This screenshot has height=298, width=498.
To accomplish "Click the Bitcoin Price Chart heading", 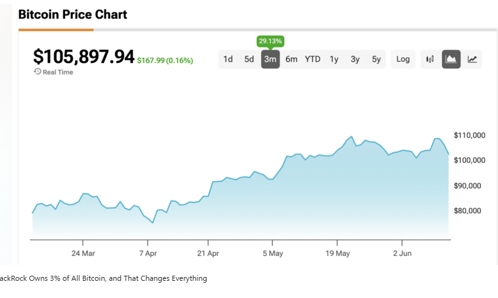I will pos(73,14).
